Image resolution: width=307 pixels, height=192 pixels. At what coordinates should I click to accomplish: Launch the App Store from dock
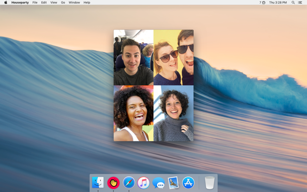[x=188, y=182]
